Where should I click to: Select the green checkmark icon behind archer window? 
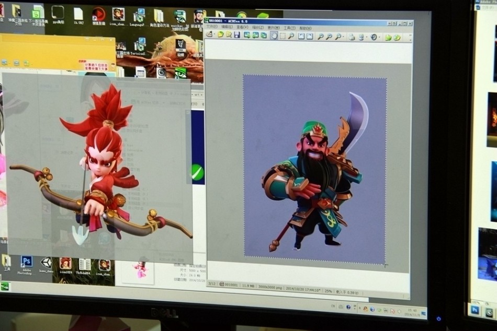coord(197,172)
